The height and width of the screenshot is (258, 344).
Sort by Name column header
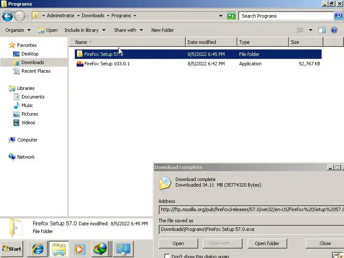point(127,42)
